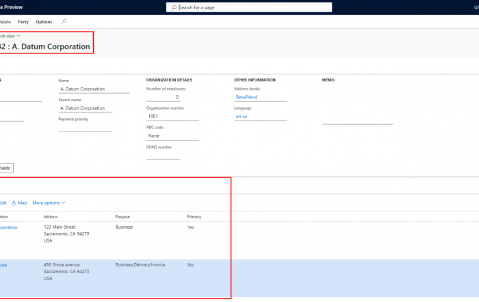Viewport: 479px width, 302px height.
Task: Click the Memo text field
Action: 357,104
